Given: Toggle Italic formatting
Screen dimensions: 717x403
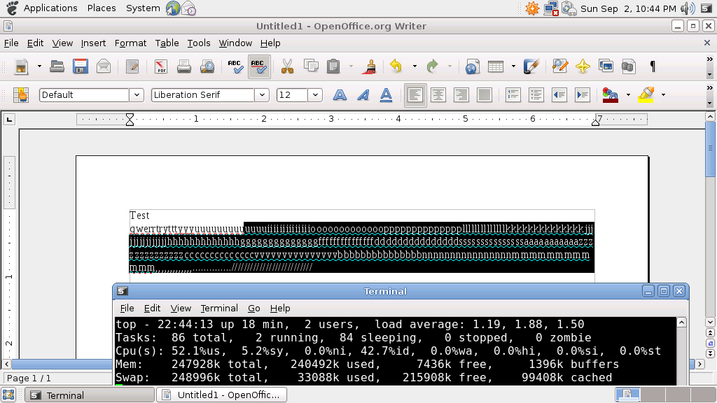Looking at the screenshot, I should pos(363,95).
